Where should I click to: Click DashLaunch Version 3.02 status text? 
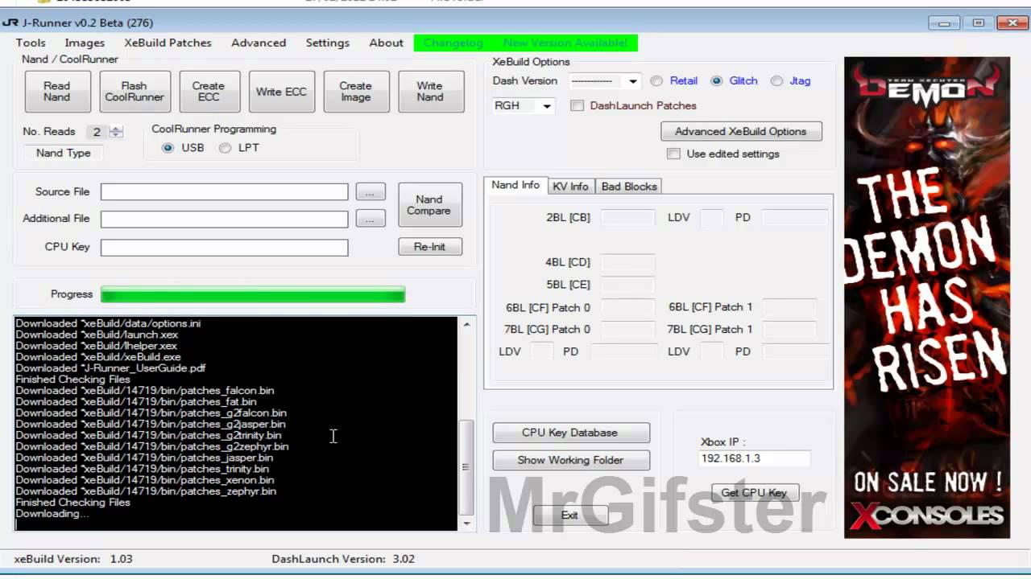click(x=343, y=559)
